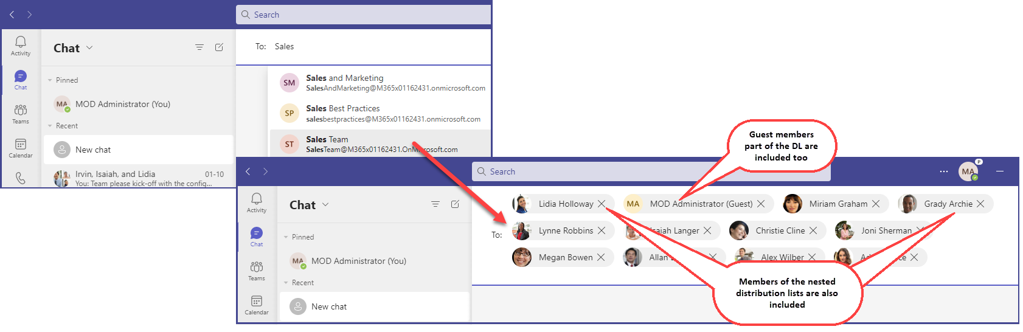Image resolution: width=1023 pixels, height=332 pixels.
Task: Remove Christie Cline recipient chip
Action: tap(813, 230)
